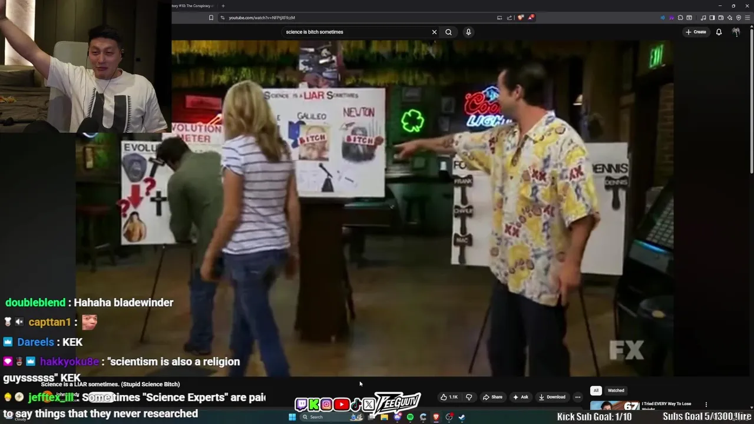Open the YouTube account avatar menu
The width and height of the screenshot is (754, 424).
[x=736, y=32]
